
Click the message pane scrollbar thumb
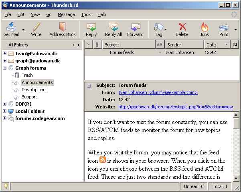click(236, 123)
